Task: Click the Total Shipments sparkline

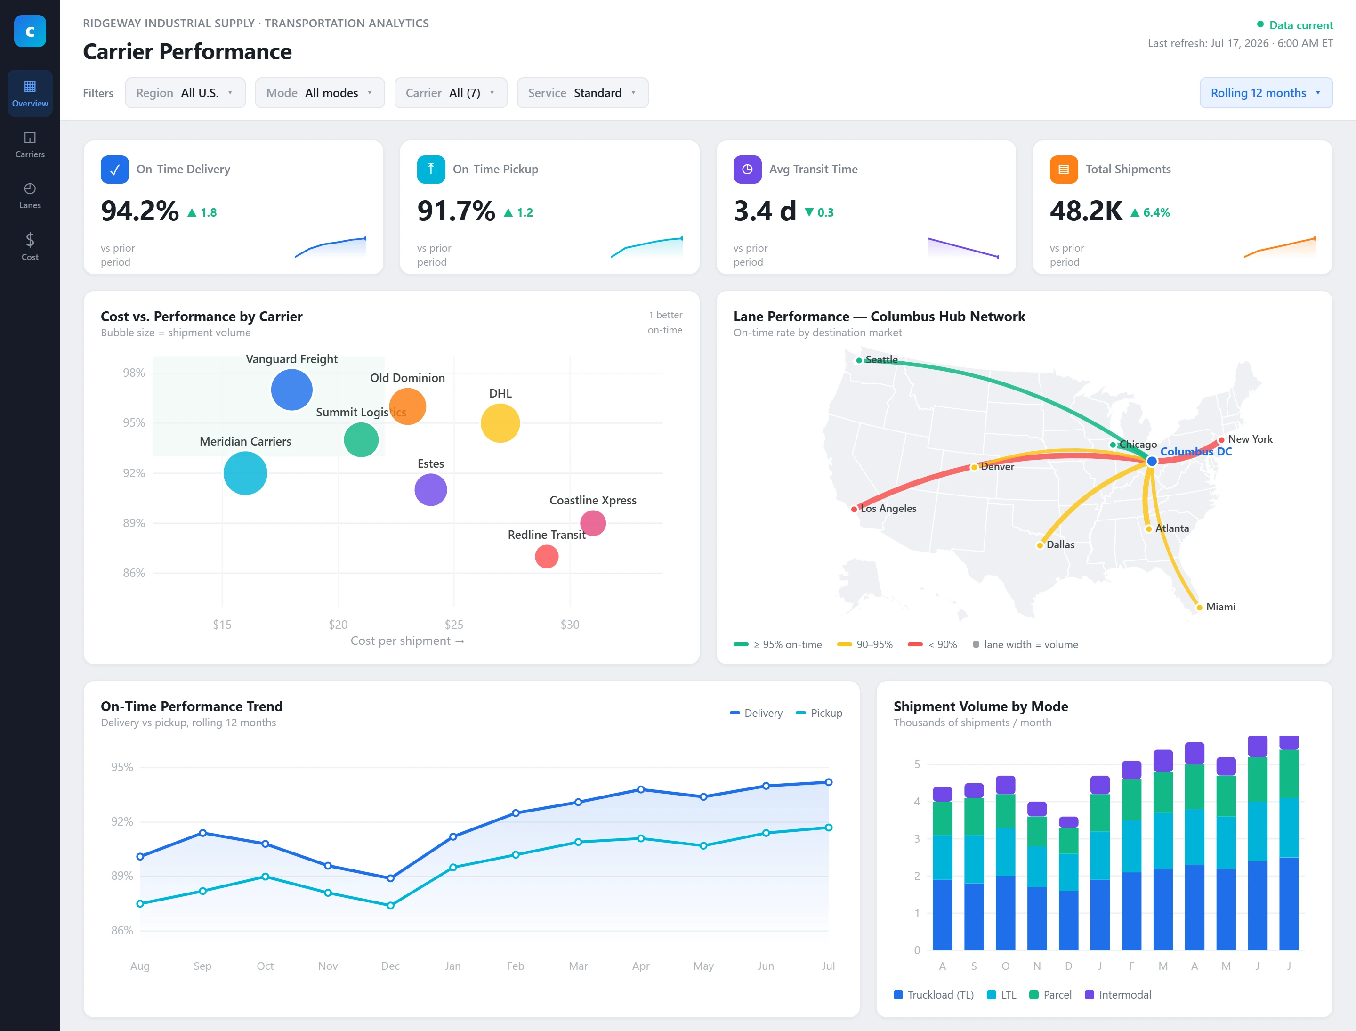Action: pyautogui.click(x=1279, y=247)
